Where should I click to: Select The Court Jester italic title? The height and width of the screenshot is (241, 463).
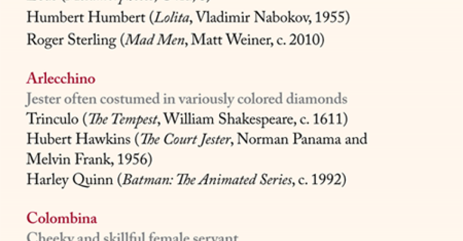click(186, 139)
